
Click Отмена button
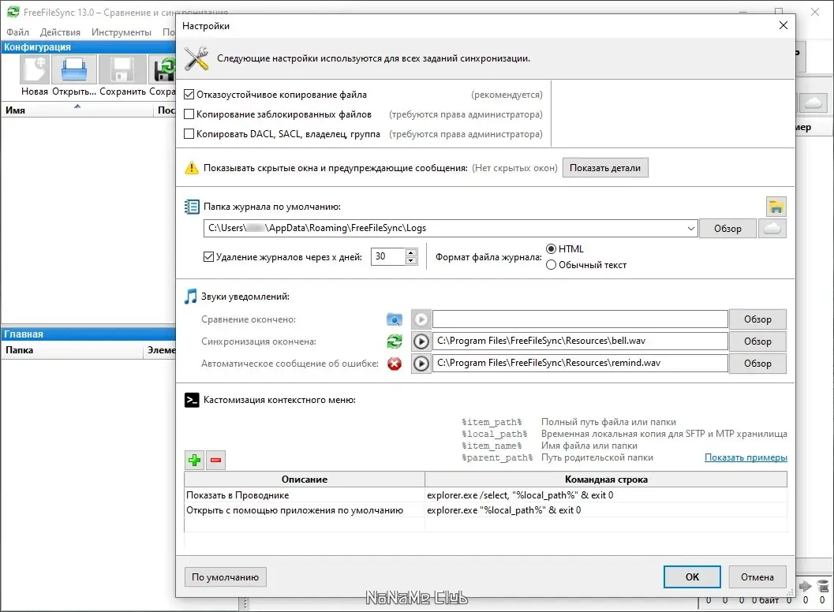coord(757,577)
